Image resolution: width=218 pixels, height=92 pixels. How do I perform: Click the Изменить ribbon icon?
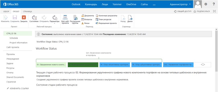pos(5,19)
